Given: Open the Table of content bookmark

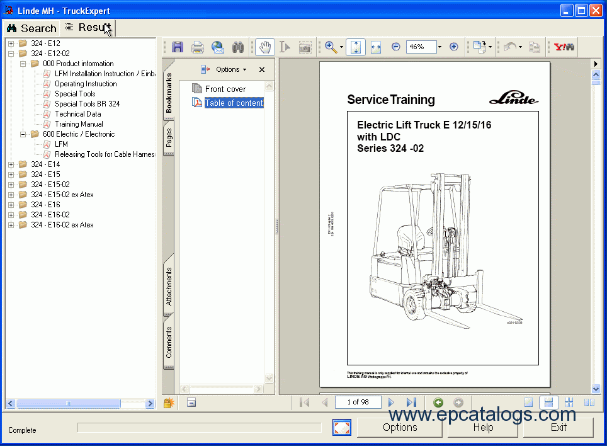Looking at the screenshot, I should [x=234, y=103].
